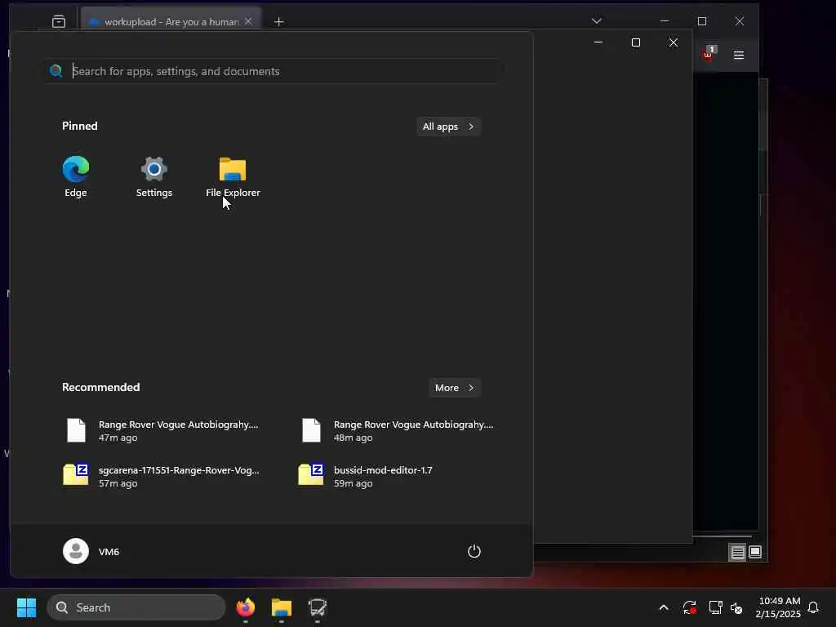Image resolution: width=836 pixels, height=627 pixels.
Task: Launch File Explorer pinned app
Action: point(233,176)
